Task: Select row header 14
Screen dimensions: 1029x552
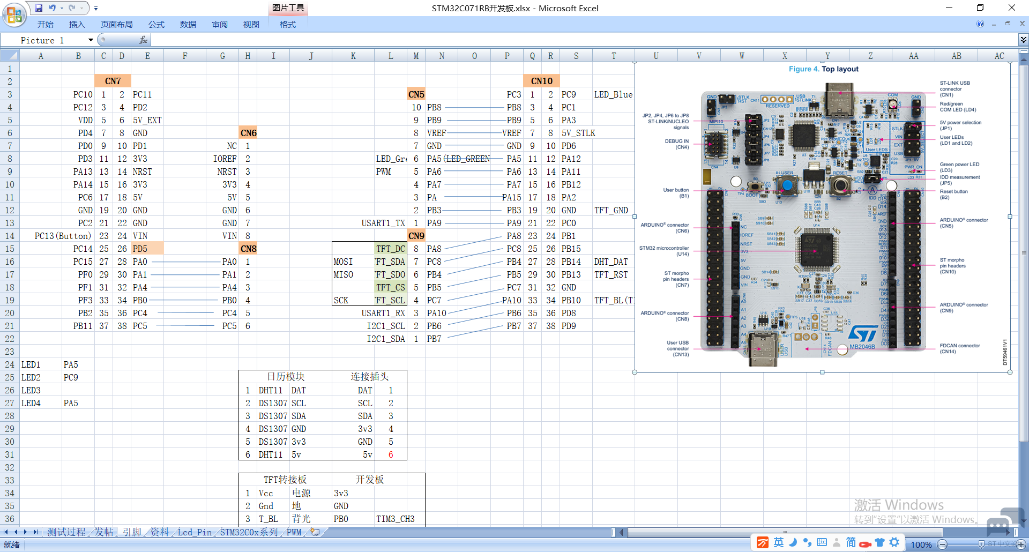Action: coord(10,236)
